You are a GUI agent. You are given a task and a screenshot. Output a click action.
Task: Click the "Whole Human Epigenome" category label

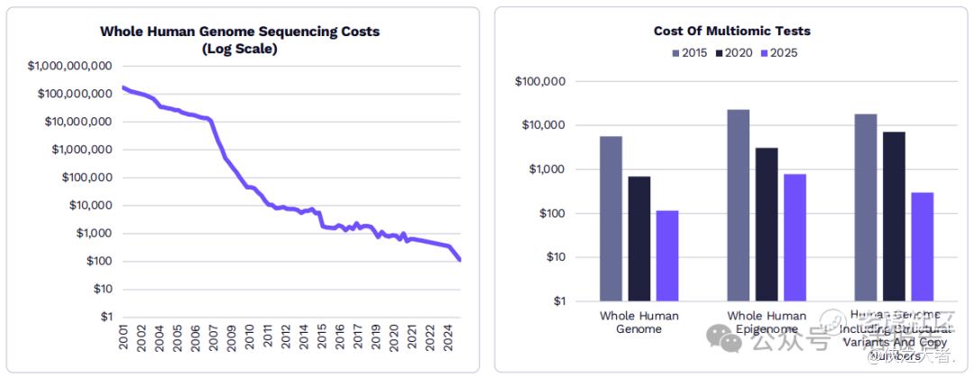pyautogui.click(x=767, y=322)
